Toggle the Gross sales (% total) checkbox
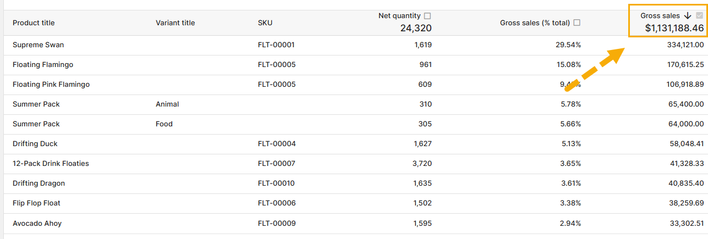 tap(577, 23)
